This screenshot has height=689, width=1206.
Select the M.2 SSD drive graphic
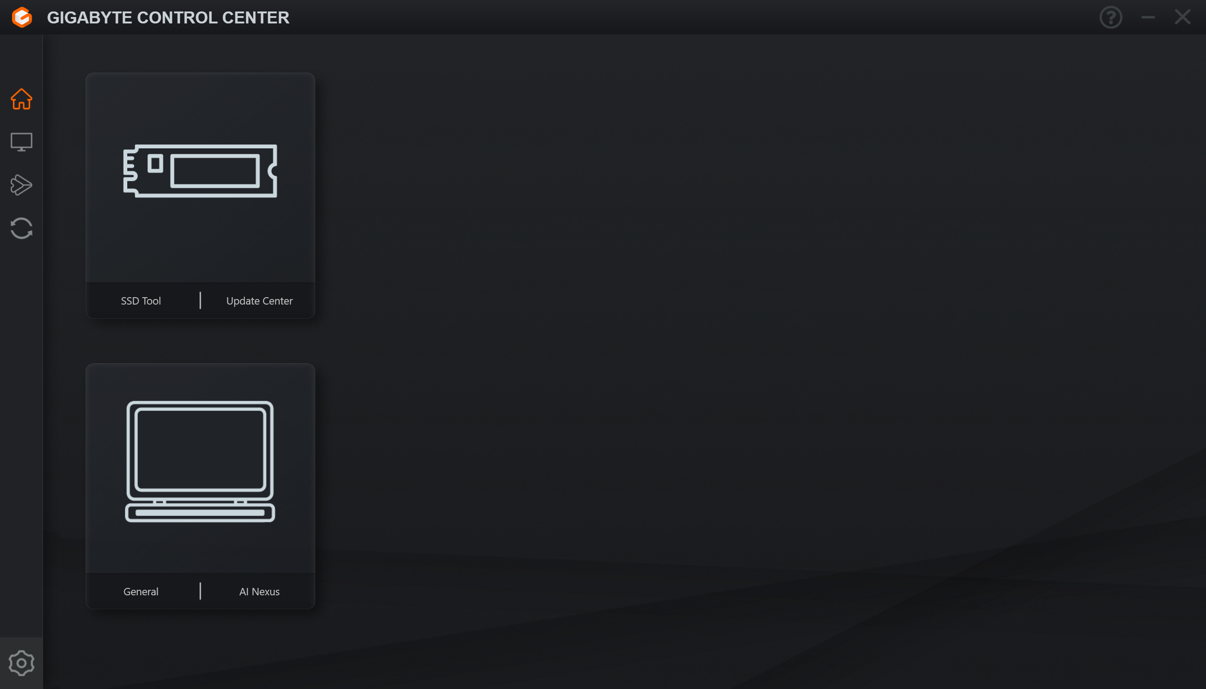[200, 171]
